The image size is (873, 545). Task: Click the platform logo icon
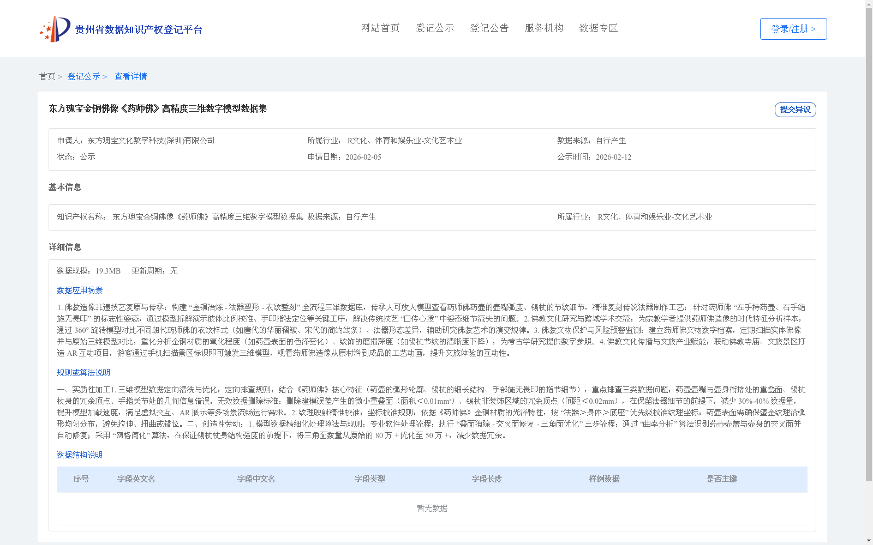point(55,29)
